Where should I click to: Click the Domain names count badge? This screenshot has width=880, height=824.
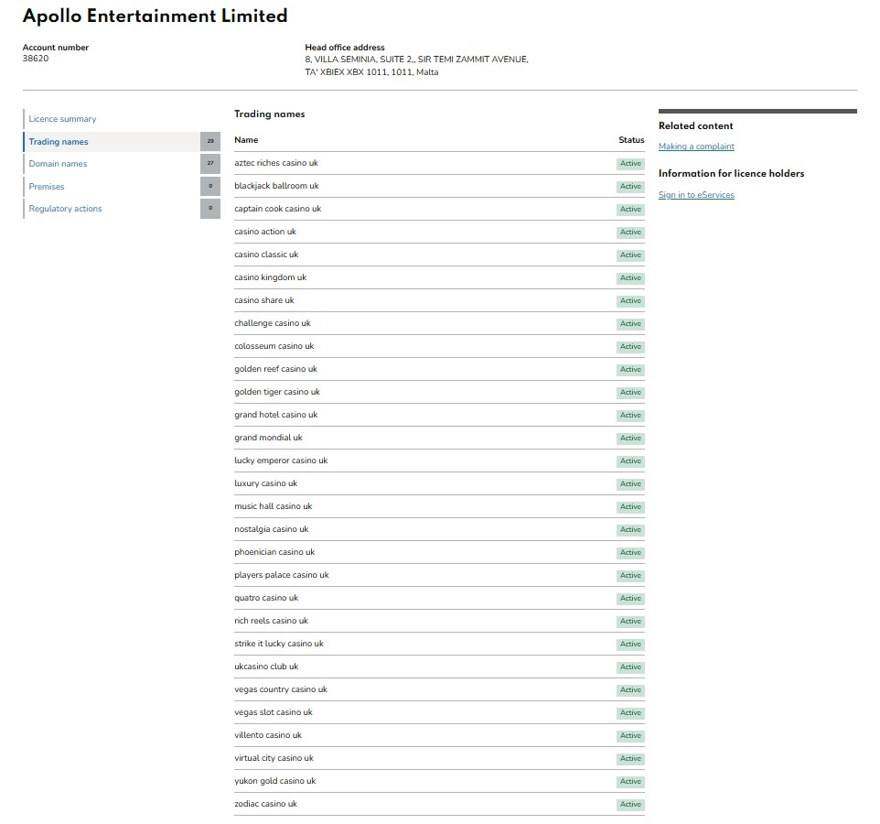[x=209, y=164]
